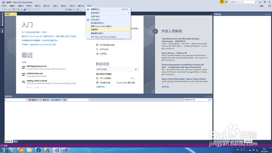The height and width of the screenshot is (153, 272).
Task: Click the green 附加 start debugging button
Action: (69, 10)
